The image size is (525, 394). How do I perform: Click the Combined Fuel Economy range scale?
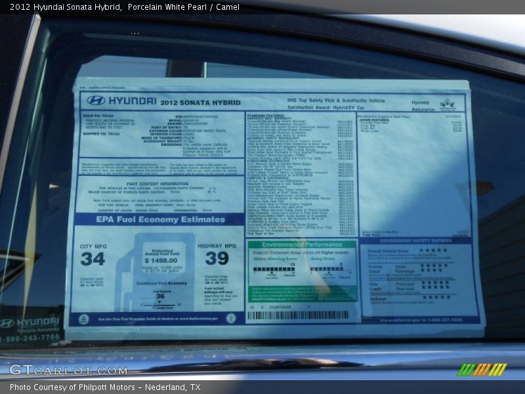[161, 304]
